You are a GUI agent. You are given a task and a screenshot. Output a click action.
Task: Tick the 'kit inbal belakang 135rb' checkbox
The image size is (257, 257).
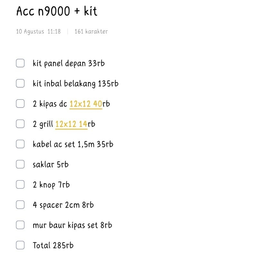(x=20, y=84)
